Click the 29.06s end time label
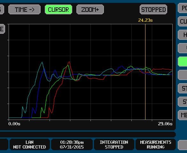Image resolution: width=187 pixels, height=153 pixels. tap(165, 124)
